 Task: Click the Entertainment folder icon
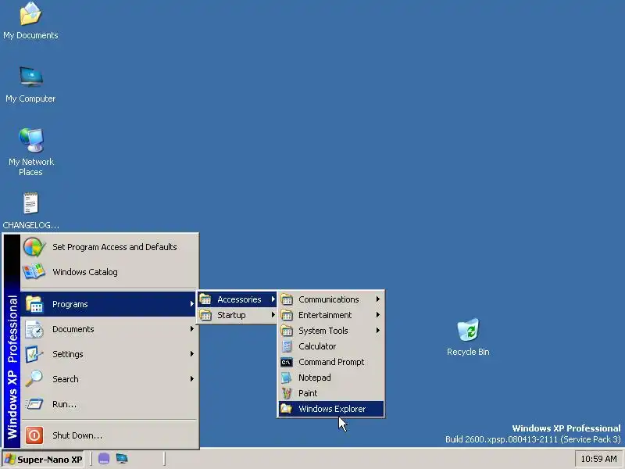tap(287, 315)
